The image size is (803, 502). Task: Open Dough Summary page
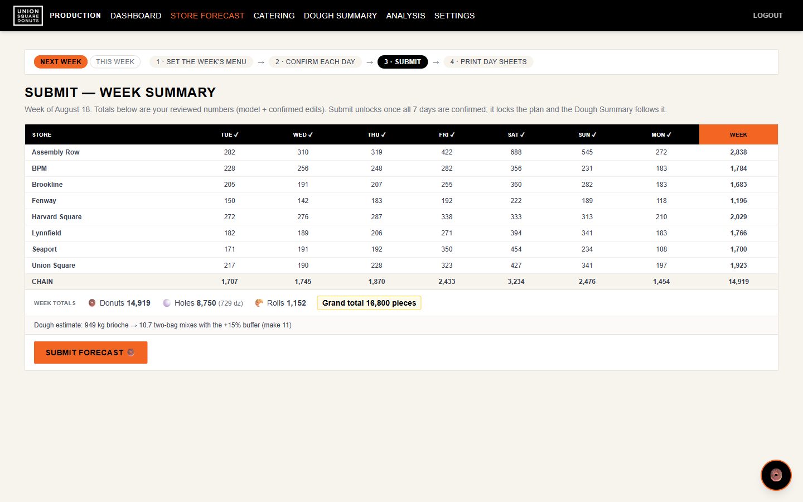coord(340,16)
